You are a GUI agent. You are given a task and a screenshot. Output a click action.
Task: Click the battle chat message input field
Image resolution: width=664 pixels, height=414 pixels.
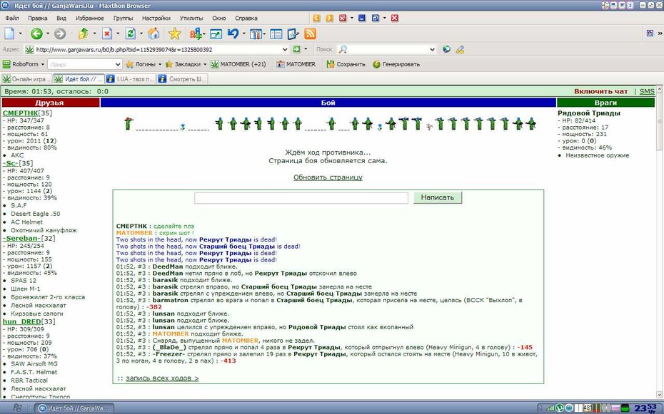point(301,197)
